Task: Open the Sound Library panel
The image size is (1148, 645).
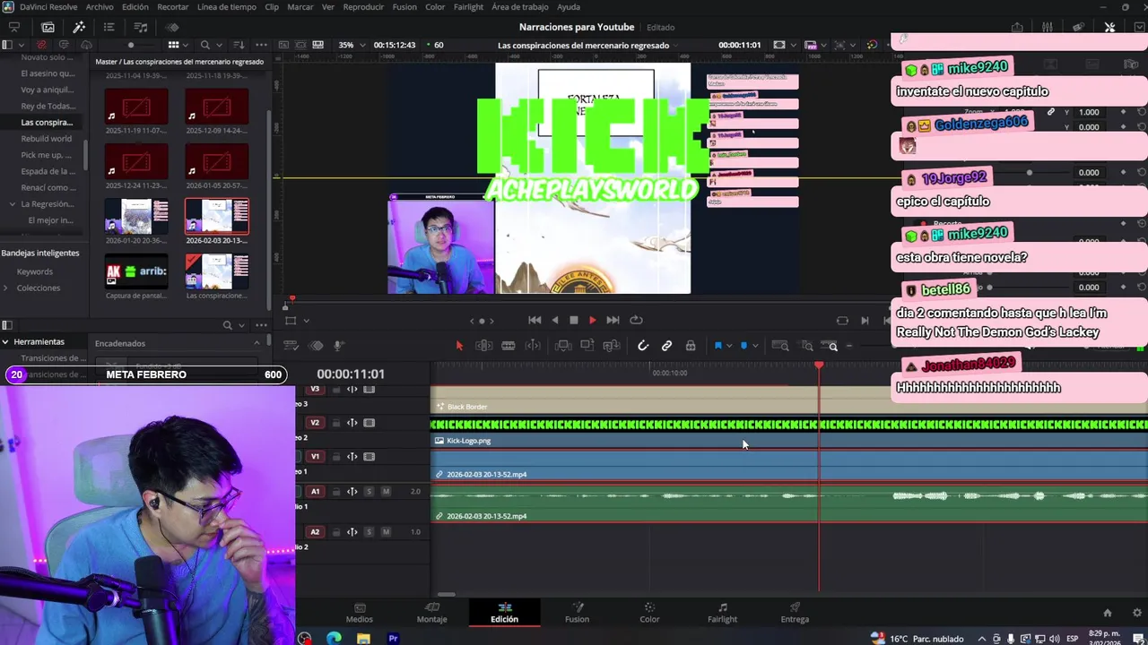Action: click(141, 27)
